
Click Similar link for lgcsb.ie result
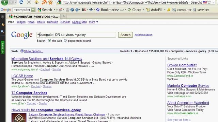(47, 86)
